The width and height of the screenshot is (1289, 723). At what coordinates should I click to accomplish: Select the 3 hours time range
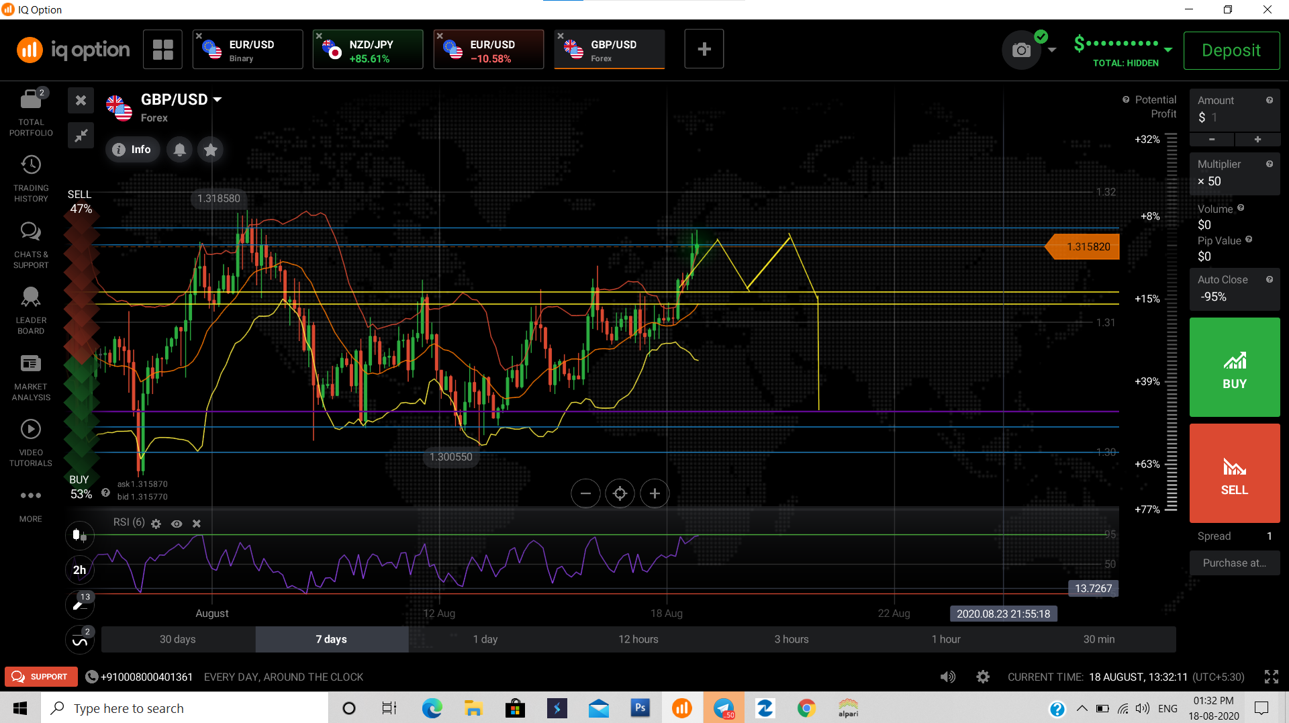[x=792, y=639]
